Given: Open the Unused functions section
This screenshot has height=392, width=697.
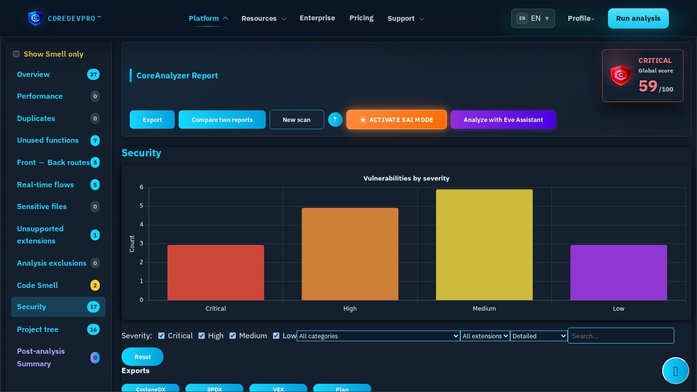Looking at the screenshot, I should [x=58, y=140].
